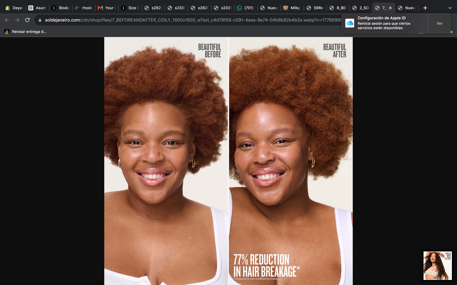Switch to the Gmail Your tab
Image resolution: width=457 pixels, height=285 pixels.
pyautogui.click(x=107, y=8)
